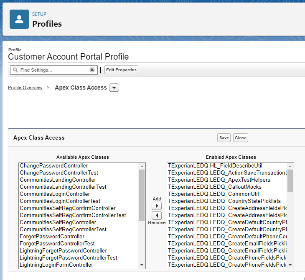Screen dimensions: 305x280
Task: Clear the Find Settings search box
Action: click(x=92, y=70)
